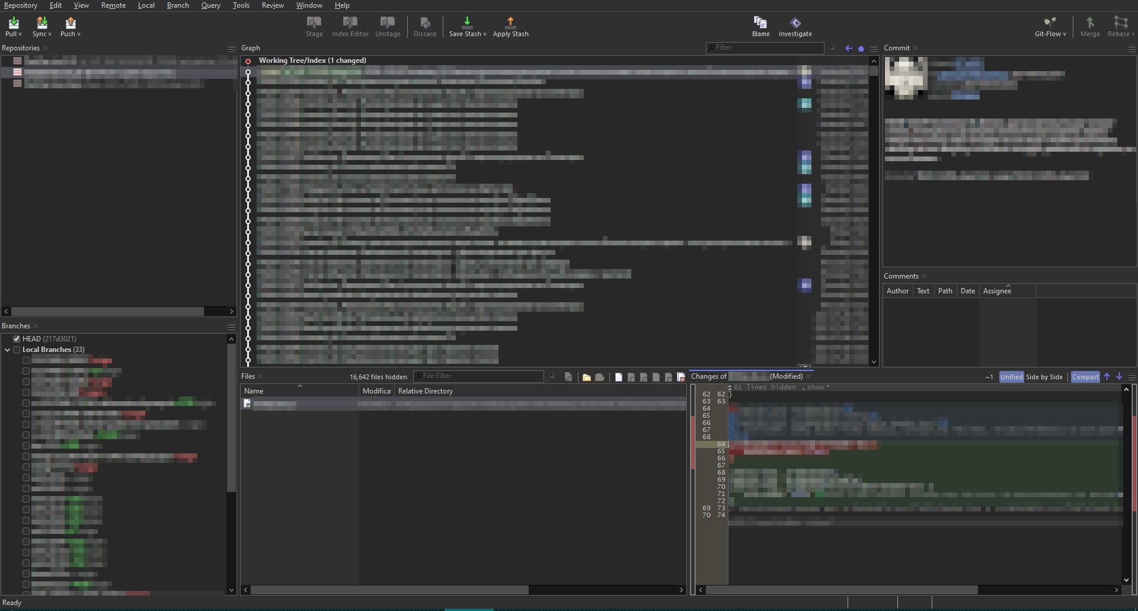
Task: Click the Stage toolbar button
Action: tap(314, 27)
